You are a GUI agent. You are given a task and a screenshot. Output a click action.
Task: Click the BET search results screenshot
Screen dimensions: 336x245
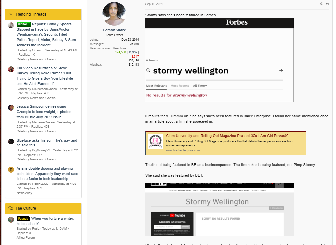coord(220,210)
